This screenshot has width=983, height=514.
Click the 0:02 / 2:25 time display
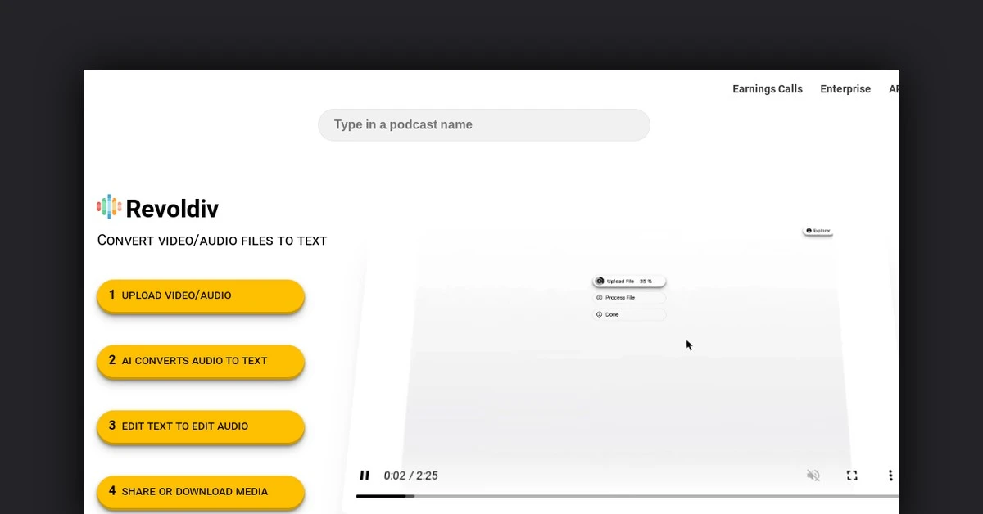[x=410, y=476]
